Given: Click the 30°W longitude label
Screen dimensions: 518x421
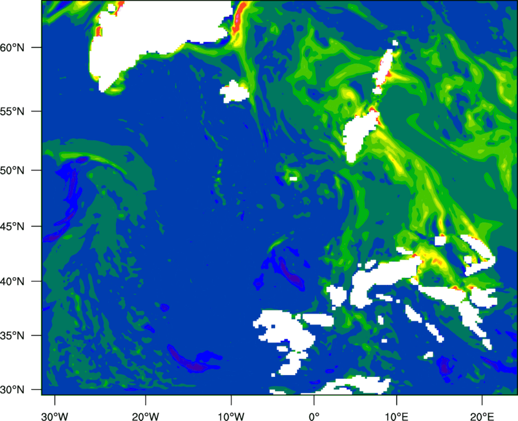Looking at the screenshot, I should pos(54,416).
